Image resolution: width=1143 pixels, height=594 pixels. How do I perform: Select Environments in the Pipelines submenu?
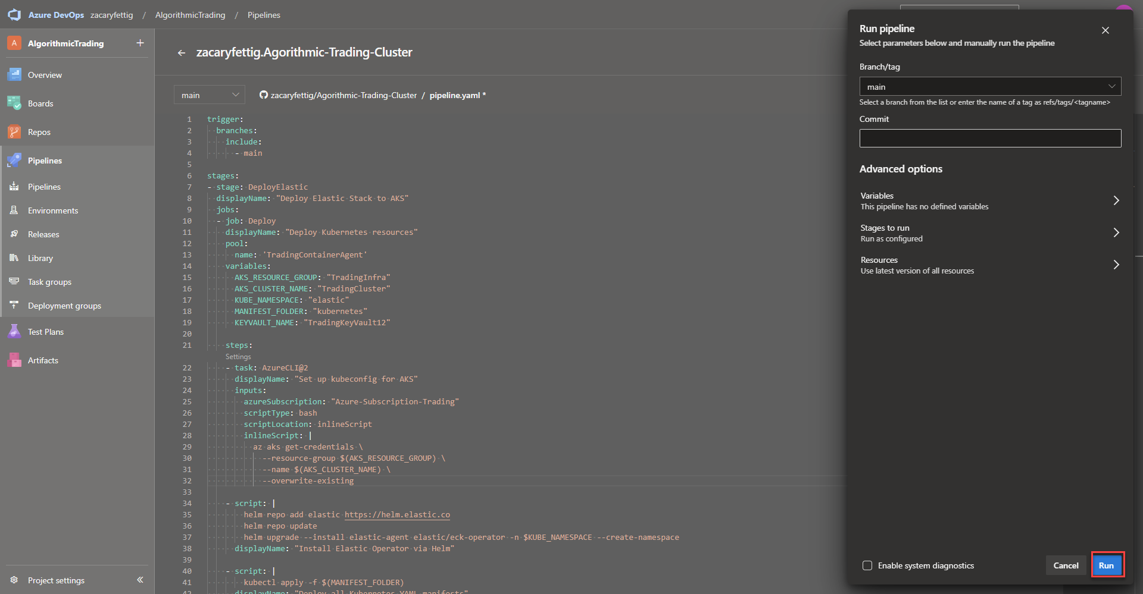pos(53,210)
